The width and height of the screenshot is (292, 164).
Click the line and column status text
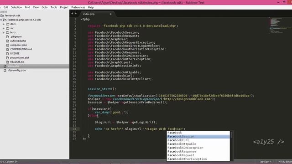(x=9, y=162)
